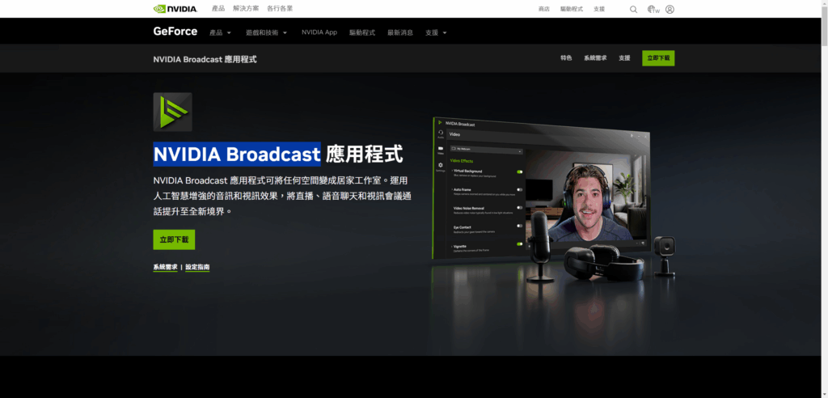
Task: Click the NVIDIA logo in the top bar
Action: [x=175, y=9]
